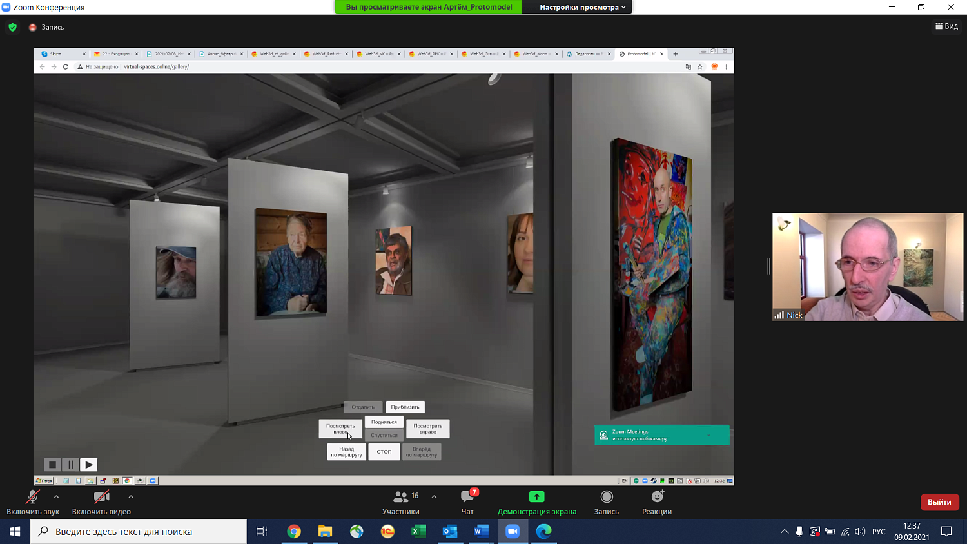This screenshot has height=544, width=967.
Task: Select Nick's video thumbnail
Action: pyautogui.click(x=868, y=267)
